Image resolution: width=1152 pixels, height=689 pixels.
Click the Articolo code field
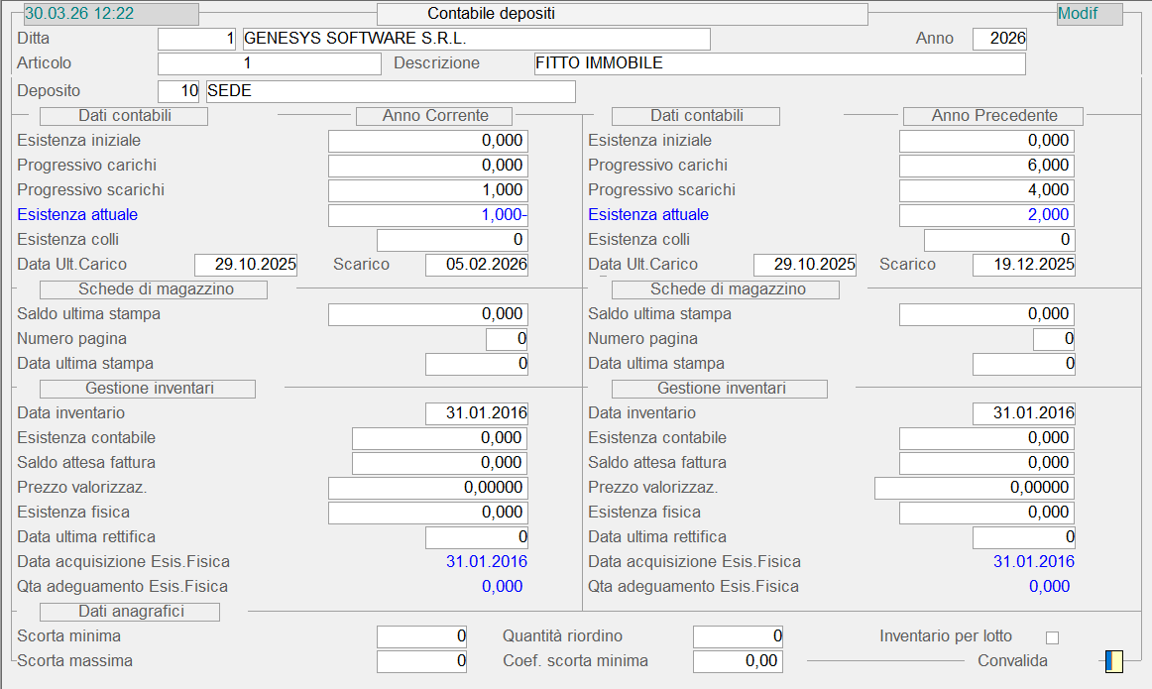[x=269, y=63]
